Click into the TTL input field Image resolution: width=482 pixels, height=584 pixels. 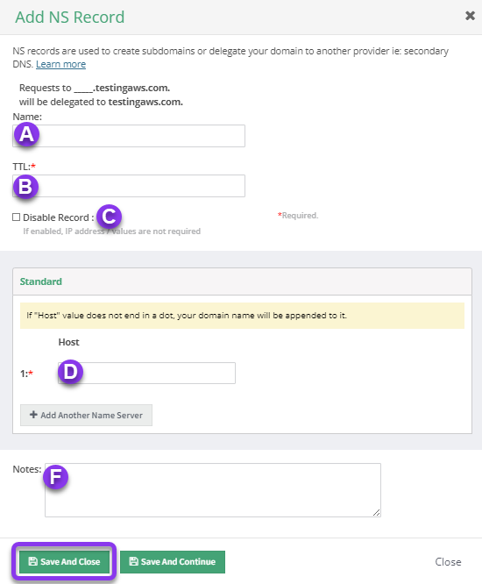[129, 186]
